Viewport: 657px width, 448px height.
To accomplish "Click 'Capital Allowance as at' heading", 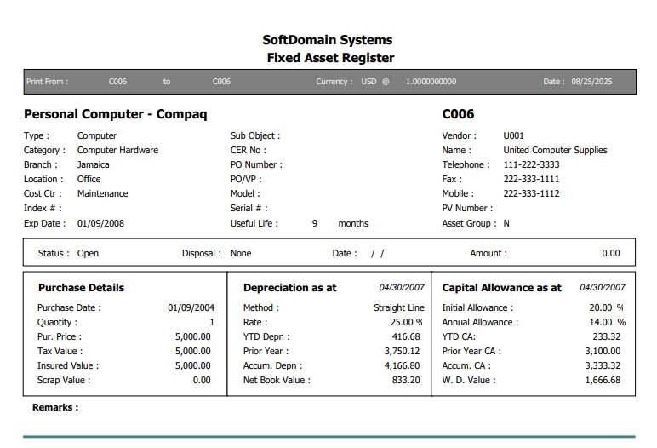I will tap(501, 288).
